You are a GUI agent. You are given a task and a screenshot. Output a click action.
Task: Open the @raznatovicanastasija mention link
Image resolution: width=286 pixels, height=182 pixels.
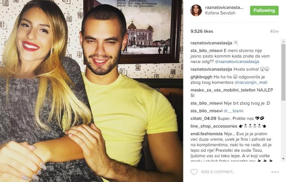point(237,62)
